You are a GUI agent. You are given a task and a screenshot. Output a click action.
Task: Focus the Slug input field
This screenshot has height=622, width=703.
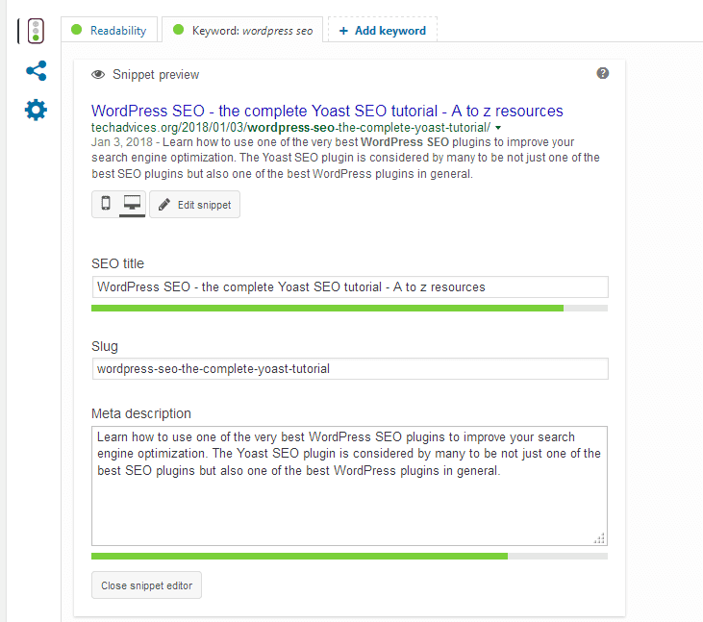(x=349, y=368)
